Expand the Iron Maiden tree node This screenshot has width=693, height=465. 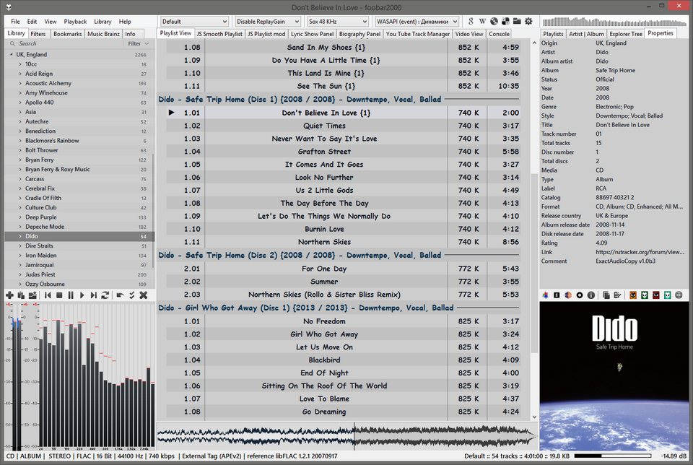tap(20, 256)
